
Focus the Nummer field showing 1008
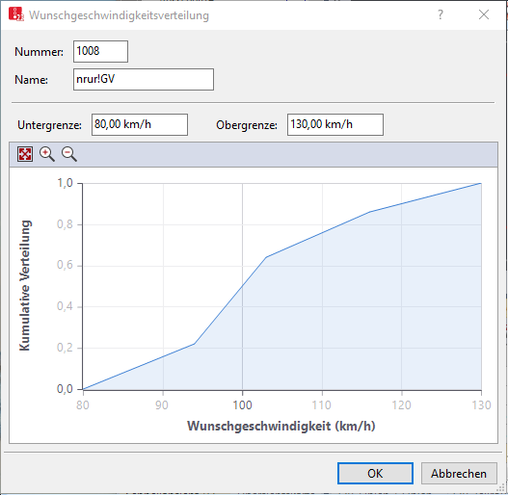pos(100,51)
